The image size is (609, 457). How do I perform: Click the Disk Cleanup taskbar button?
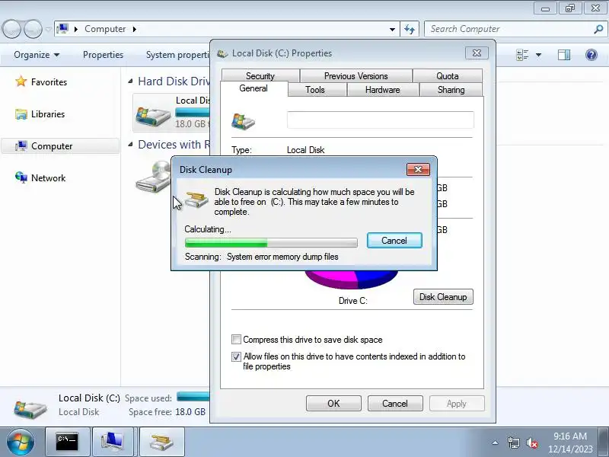coord(161,443)
